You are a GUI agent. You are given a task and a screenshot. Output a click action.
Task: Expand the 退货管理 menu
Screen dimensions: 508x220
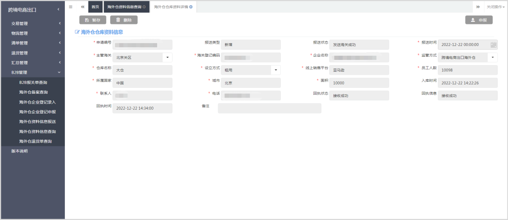tap(32, 53)
